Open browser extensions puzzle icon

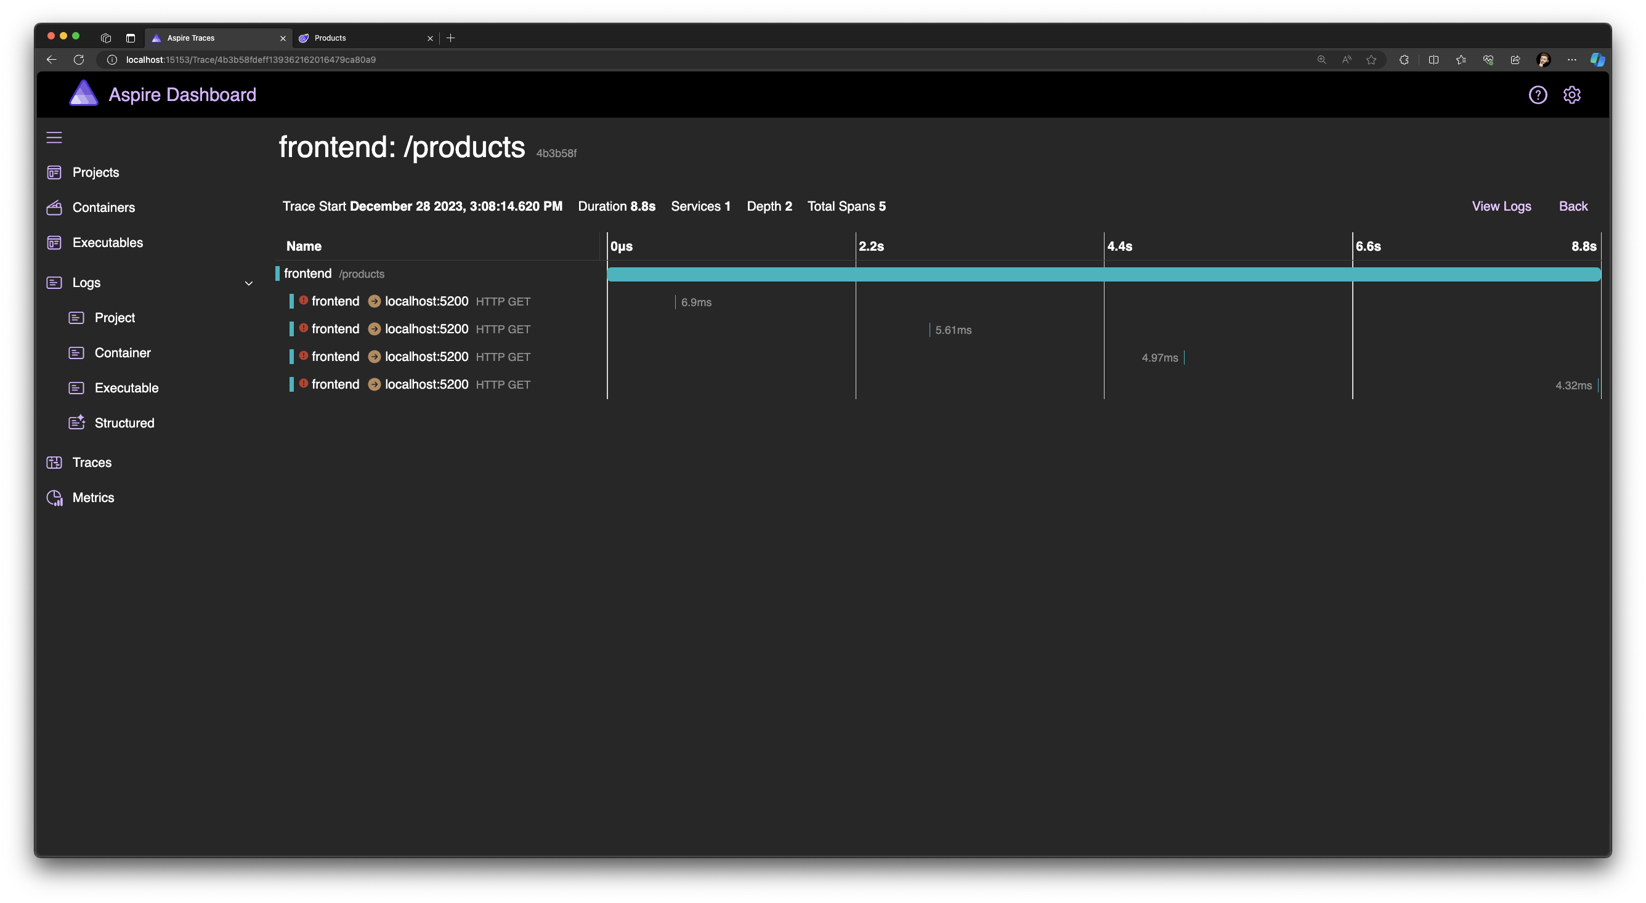1404,59
